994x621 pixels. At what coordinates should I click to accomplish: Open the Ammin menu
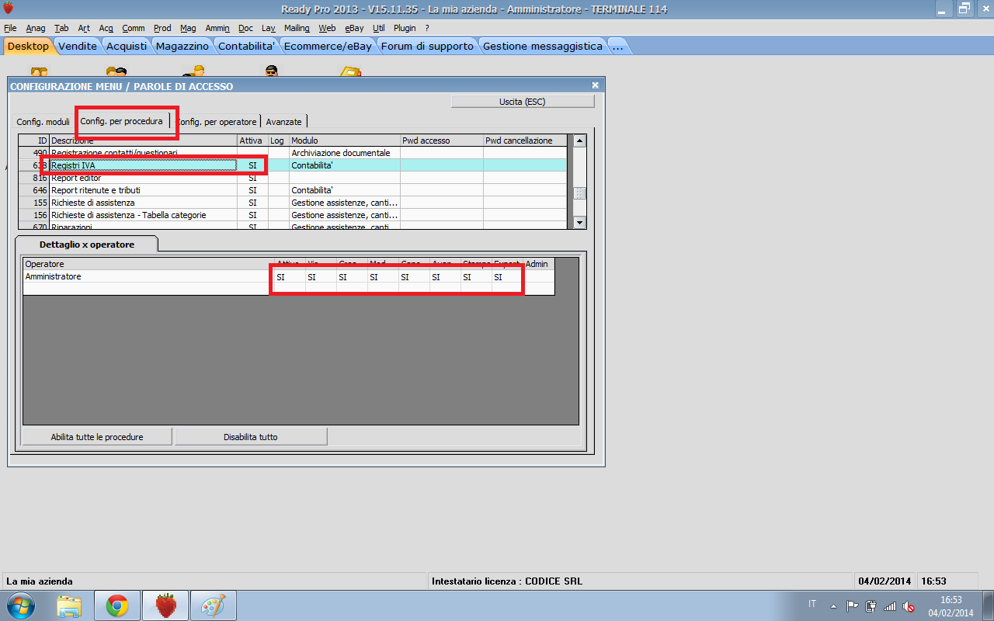217,28
